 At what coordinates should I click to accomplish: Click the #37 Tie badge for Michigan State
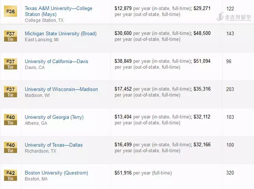(x=10, y=36)
